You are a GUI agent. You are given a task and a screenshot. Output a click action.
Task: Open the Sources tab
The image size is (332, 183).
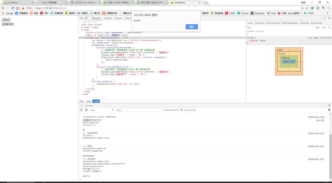[x=118, y=18]
